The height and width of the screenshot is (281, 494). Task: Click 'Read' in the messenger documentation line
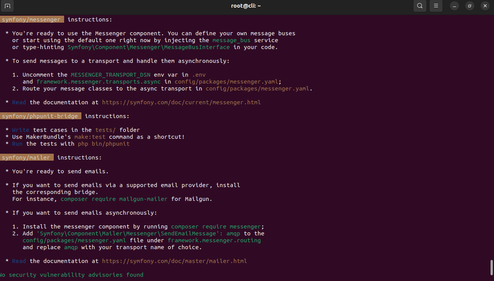pos(19,102)
